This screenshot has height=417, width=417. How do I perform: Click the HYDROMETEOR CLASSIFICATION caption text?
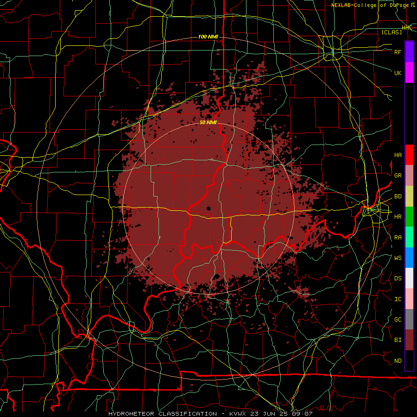163,414
